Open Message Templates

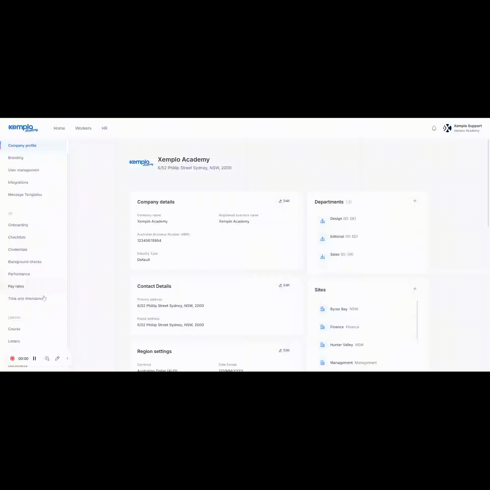(x=25, y=194)
